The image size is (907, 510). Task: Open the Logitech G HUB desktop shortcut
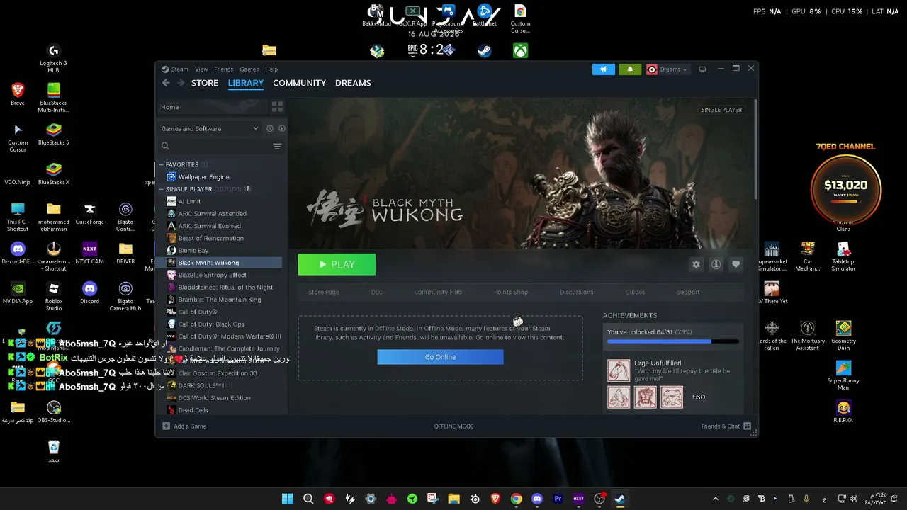click(53, 59)
